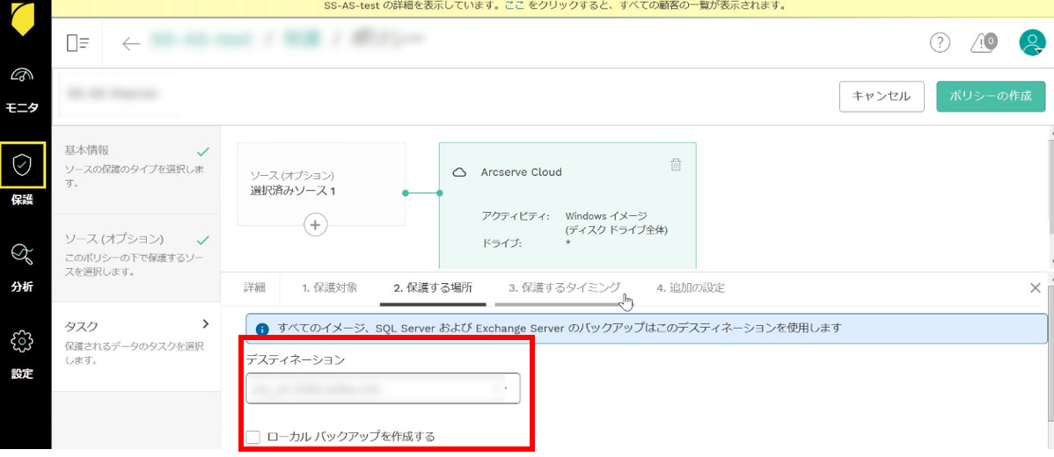Click the ポリシーの作成 button
This screenshot has height=457, width=1054.
pos(990,97)
